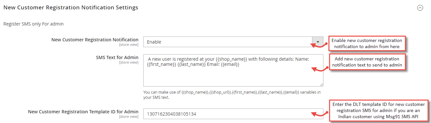431x123 pixels.
Task: Click the 'New Customer Registration Template ID for Admin' label
Action: (x=83, y=112)
